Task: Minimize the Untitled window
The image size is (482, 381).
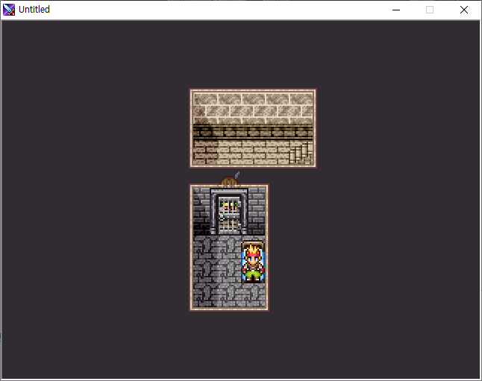Action: tap(396, 10)
